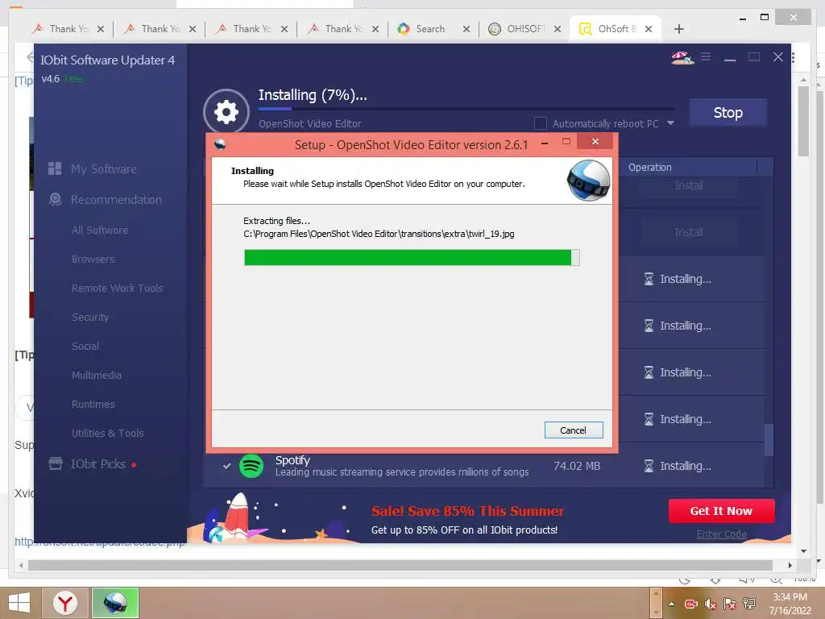Select the Security category
This screenshot has height=619, width=825.
click(x=90, y=318)
